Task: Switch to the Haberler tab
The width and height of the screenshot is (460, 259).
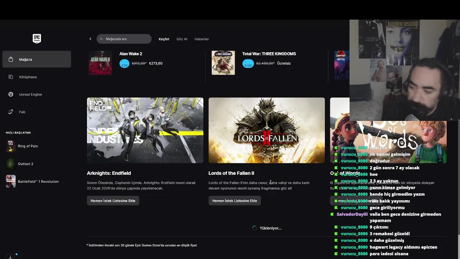Action: tap(202, 39)
